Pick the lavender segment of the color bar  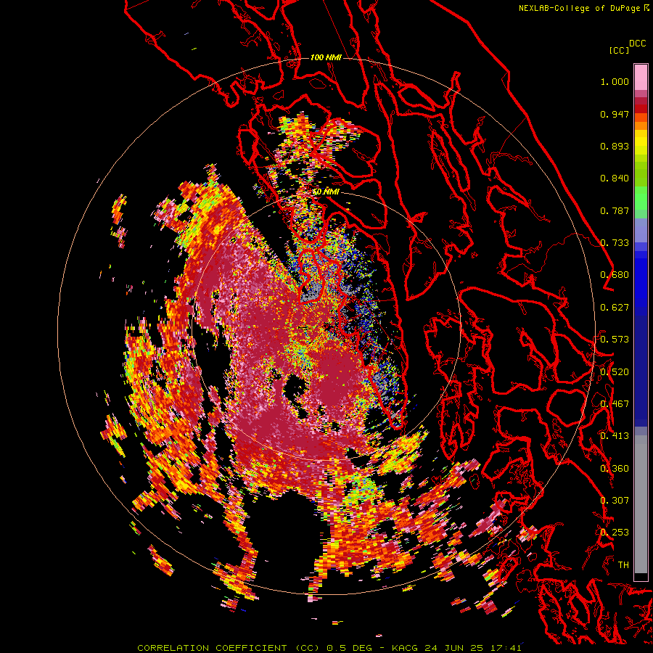point(641,230)
